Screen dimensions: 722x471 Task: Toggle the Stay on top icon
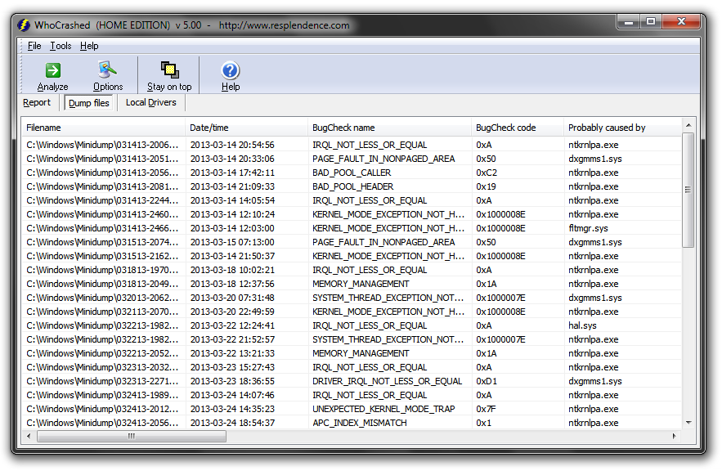[169, 70]
